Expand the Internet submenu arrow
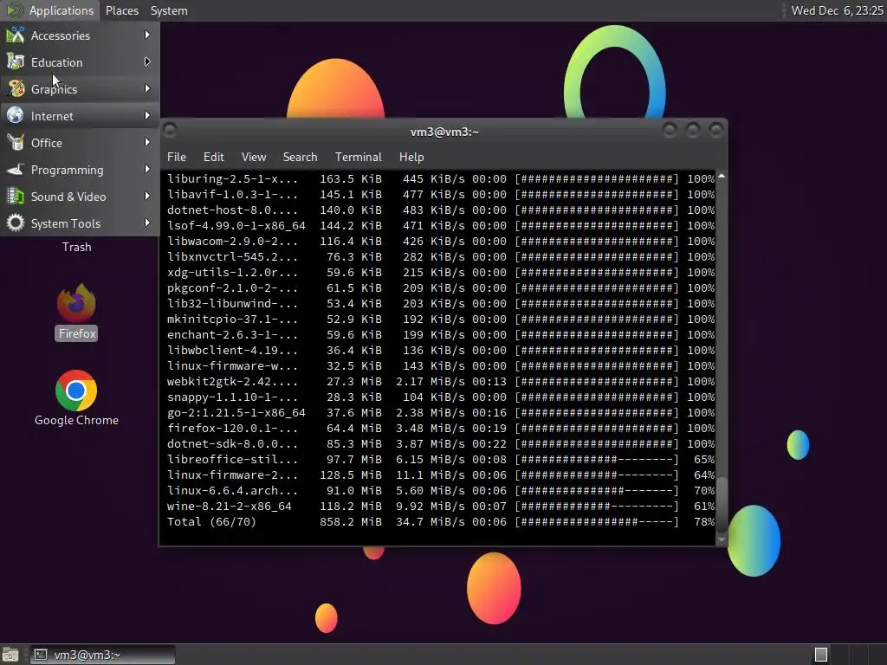887x665 pixels. [x=147, y=115]
